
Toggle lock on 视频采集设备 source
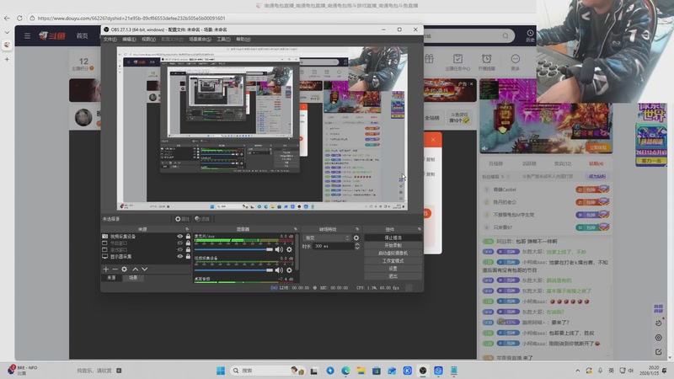pyautogui.click(x=188, y=237)
